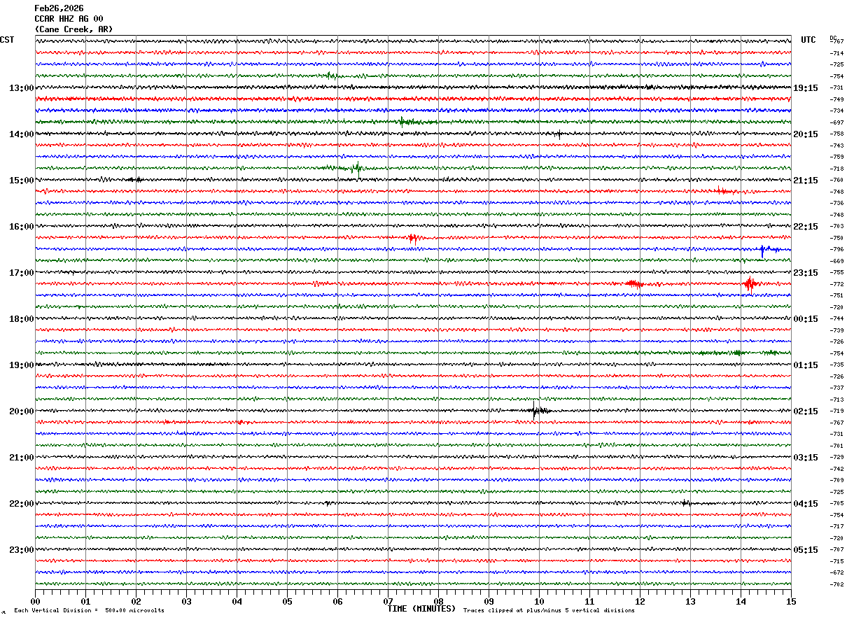The height and width of the screenshot is (620, 847).
Task: Click the 04:15 UTC row label
Action: tap(806, 503)
